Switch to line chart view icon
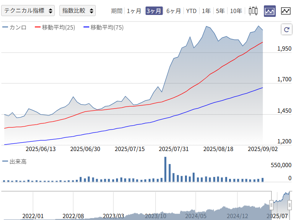 click(x=286, y=11)
